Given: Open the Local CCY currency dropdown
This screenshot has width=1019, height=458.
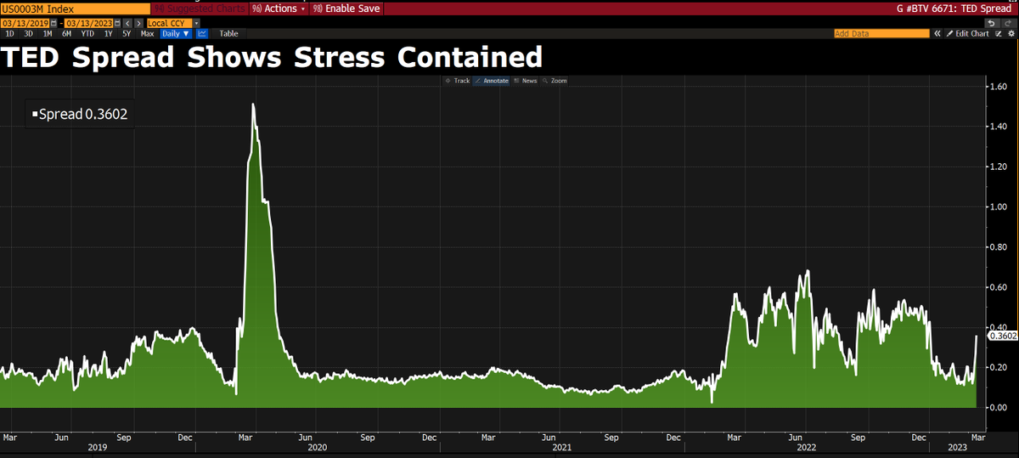Looking at the screenshot, I should [173, 23].
